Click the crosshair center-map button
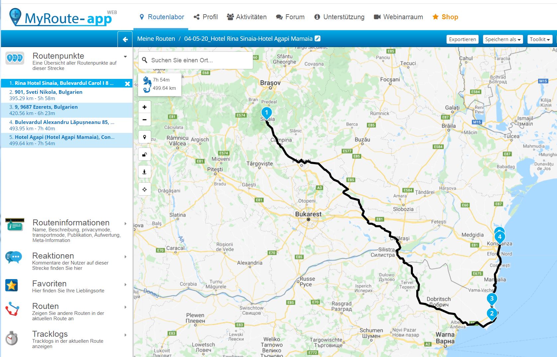The image size is (557, 357). 144,190
